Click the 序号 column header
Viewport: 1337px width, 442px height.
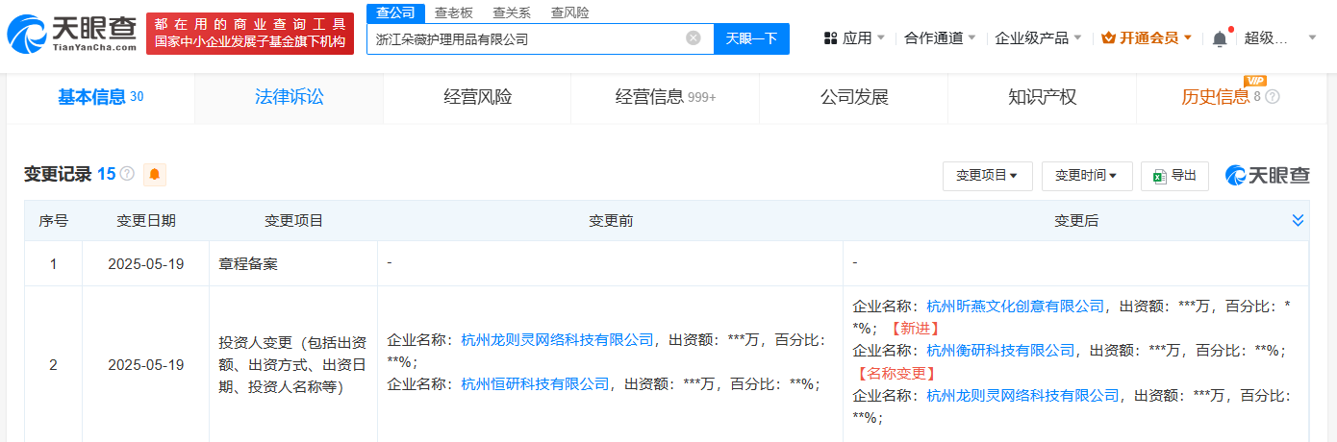53,220
